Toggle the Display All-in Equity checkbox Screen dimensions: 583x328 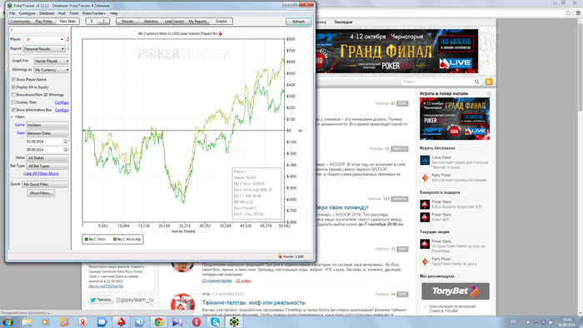click(13, 87)
